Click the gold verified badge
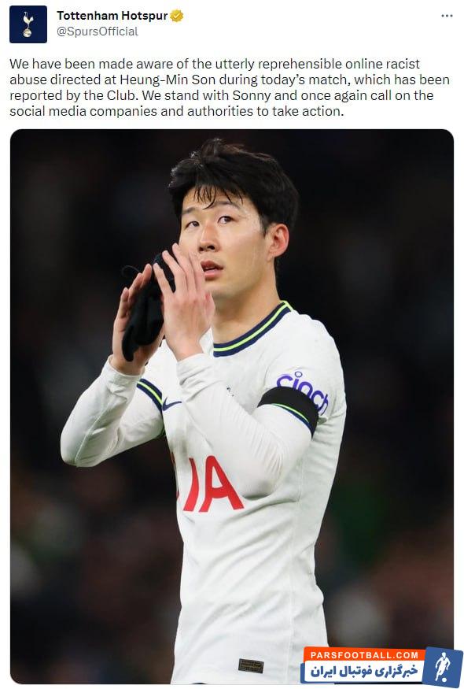 [176, 16]
